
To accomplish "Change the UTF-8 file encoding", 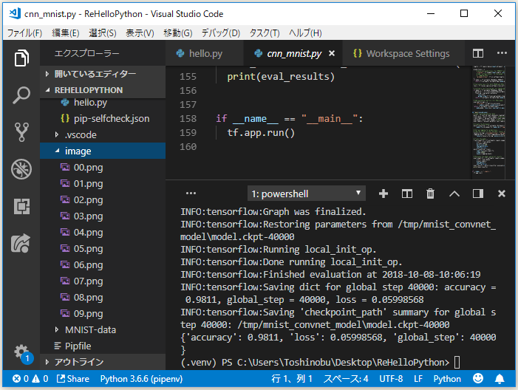I will tap(391, 379).
